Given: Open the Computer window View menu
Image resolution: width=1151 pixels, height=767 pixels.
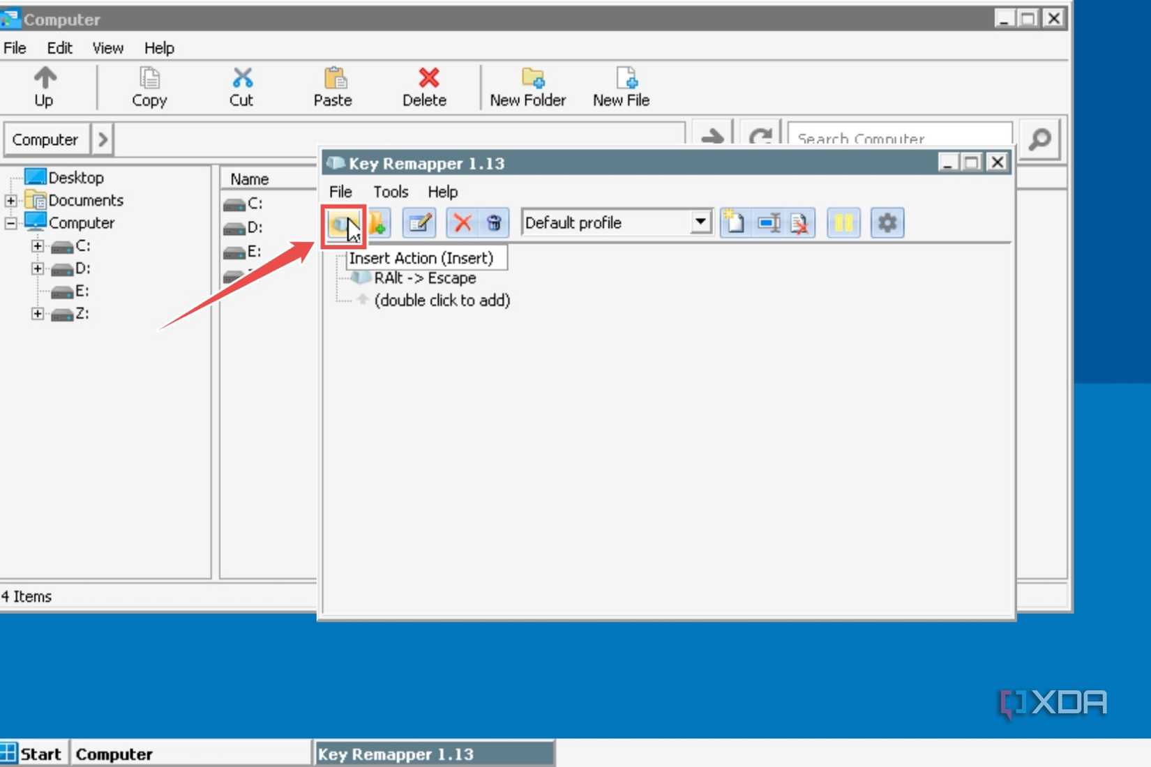Looking at the screenshot, I should click(107, 48).
